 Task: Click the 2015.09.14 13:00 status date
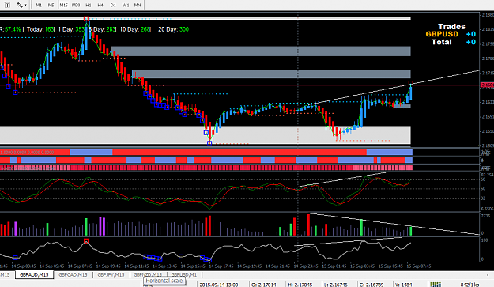(x=219, y=285)
